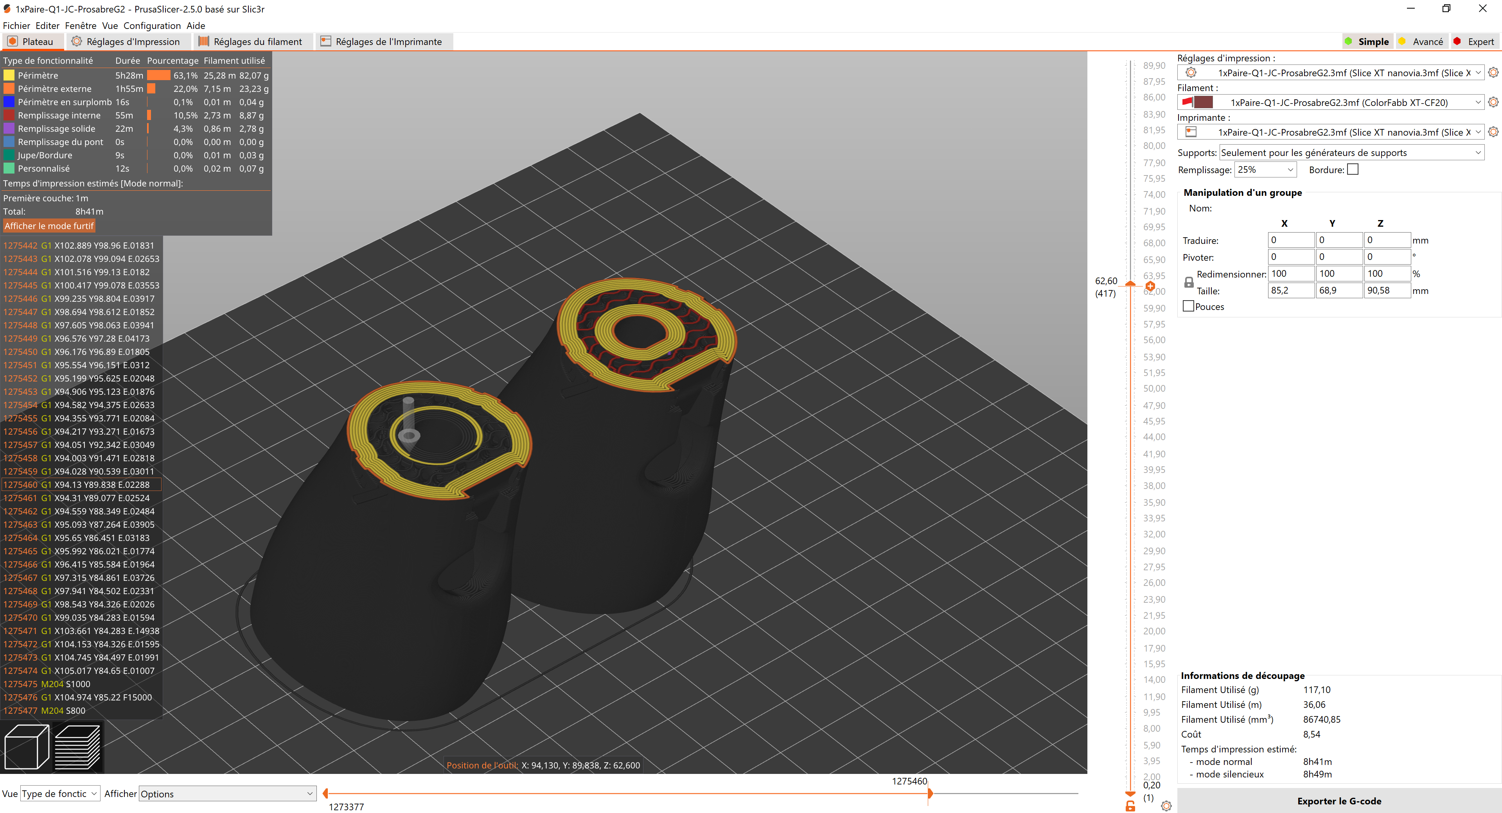Check the Pouces units checkbox

(x=1188, y=306)
